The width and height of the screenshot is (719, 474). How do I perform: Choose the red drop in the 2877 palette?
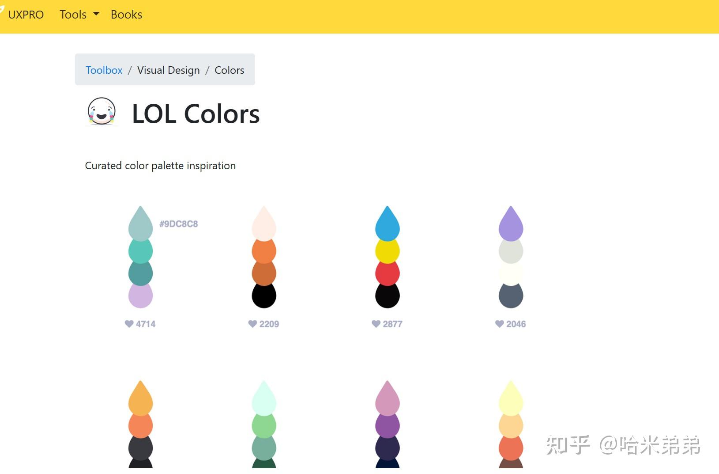(x=388, y=273)
